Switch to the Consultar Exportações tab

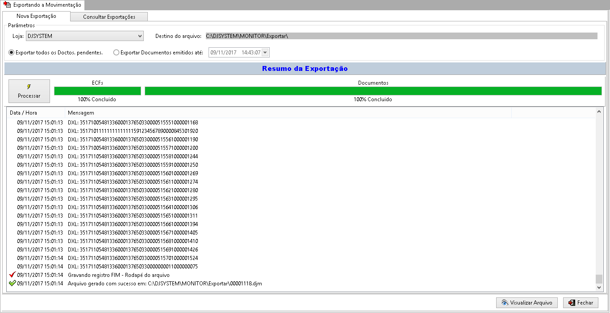click(x=109, y=17)
